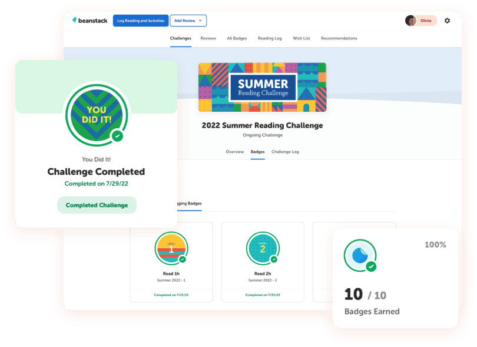Go to the Reading Log tab
477x347 pixels.
270,38
